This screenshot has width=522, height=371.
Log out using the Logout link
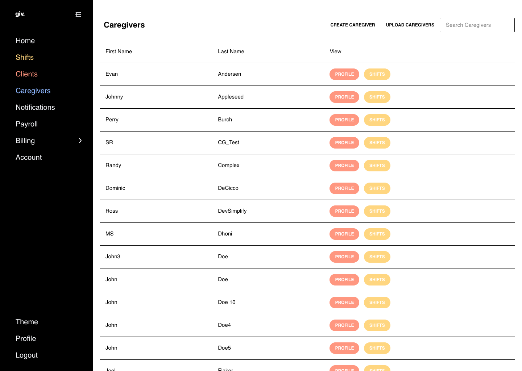coord(26,355)
